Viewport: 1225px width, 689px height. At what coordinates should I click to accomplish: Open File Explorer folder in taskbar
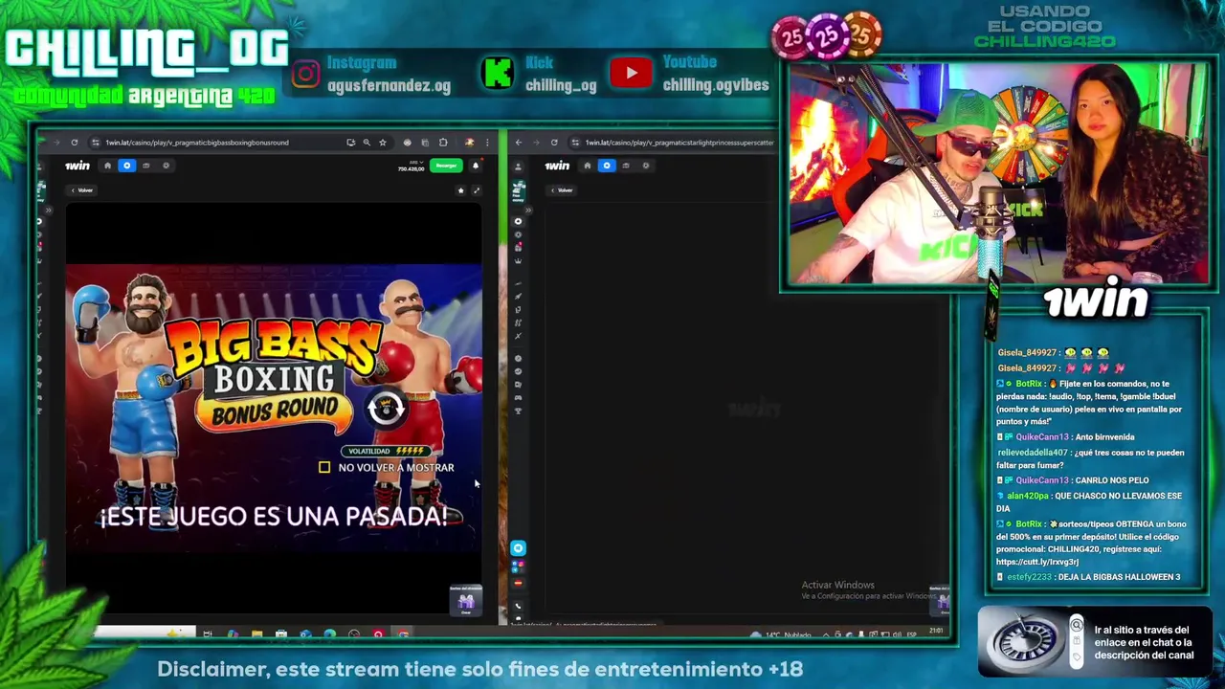pyautogui.click(x=256, y=633)
